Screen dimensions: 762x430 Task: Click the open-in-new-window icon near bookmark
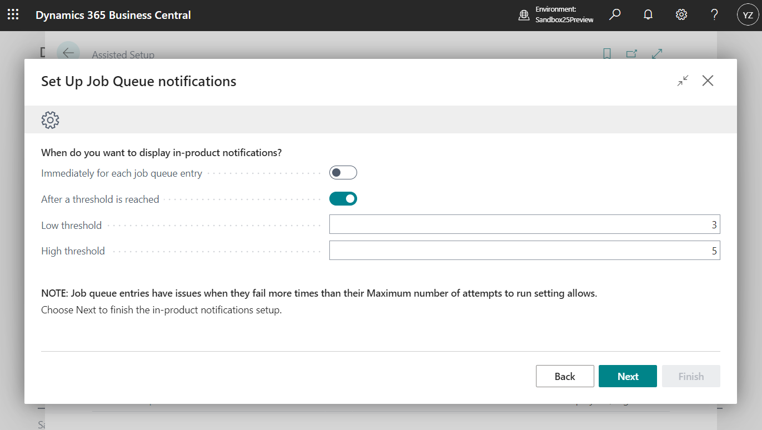631,53
